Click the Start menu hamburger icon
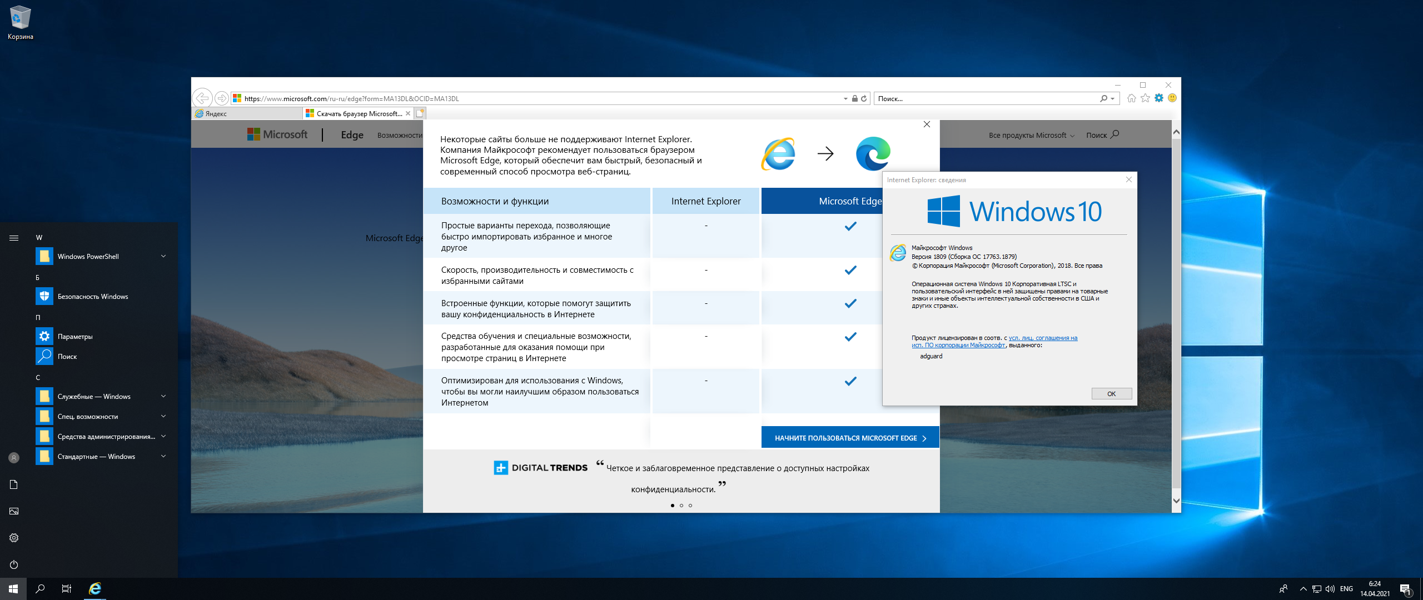 (14, 238)
